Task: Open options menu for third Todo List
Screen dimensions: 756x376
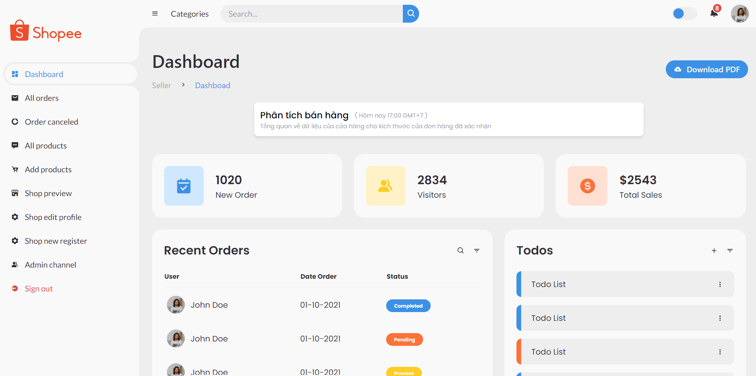Action: (720, 352)
